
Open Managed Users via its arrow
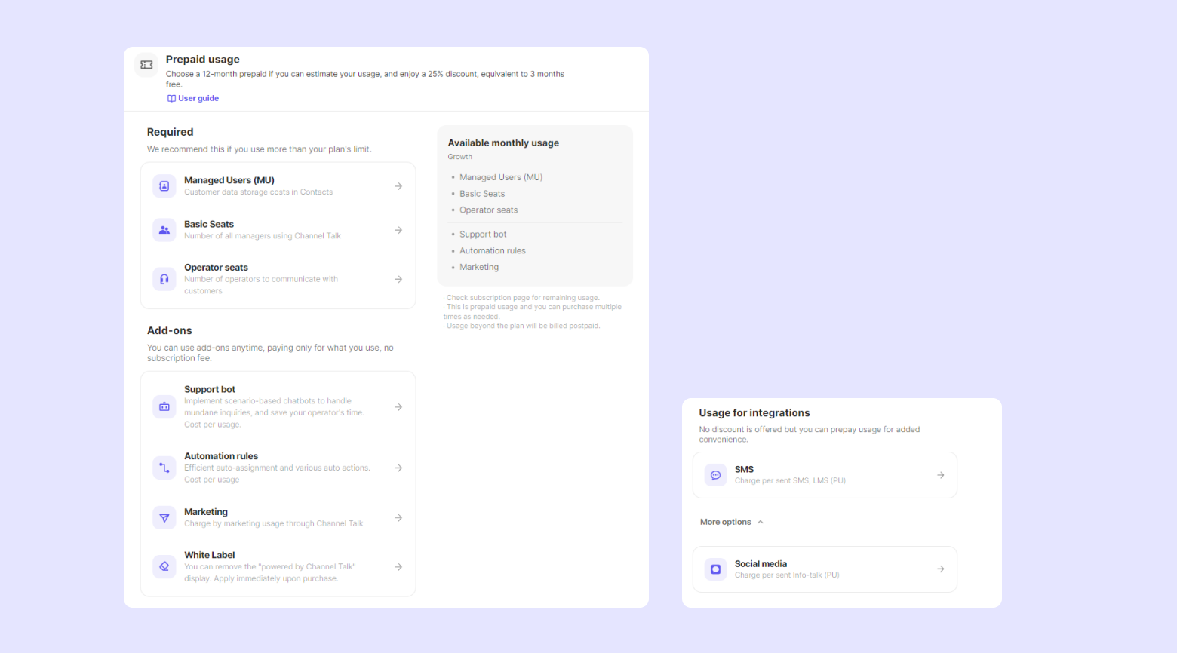click(x=398, y=186)
